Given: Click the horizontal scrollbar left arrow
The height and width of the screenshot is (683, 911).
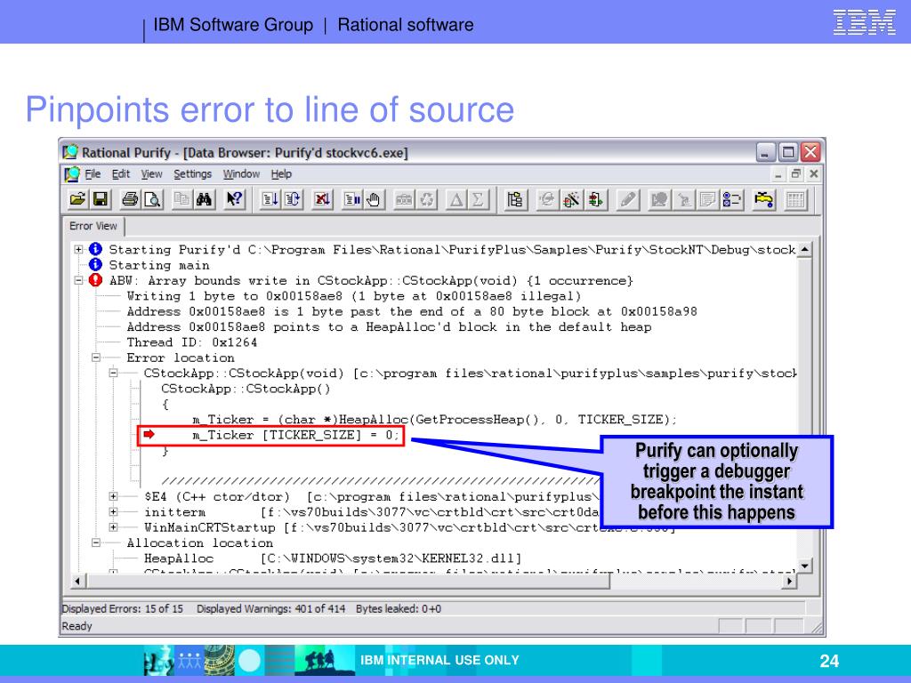Looking at the screenshot, I should (x=78, y=581).
